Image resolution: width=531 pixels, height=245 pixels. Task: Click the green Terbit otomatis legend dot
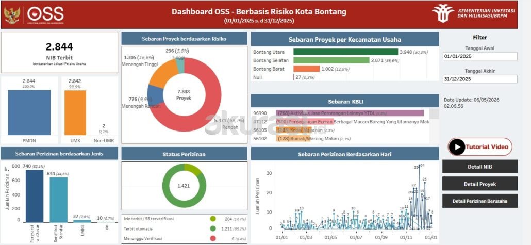(x=213, y=228)
